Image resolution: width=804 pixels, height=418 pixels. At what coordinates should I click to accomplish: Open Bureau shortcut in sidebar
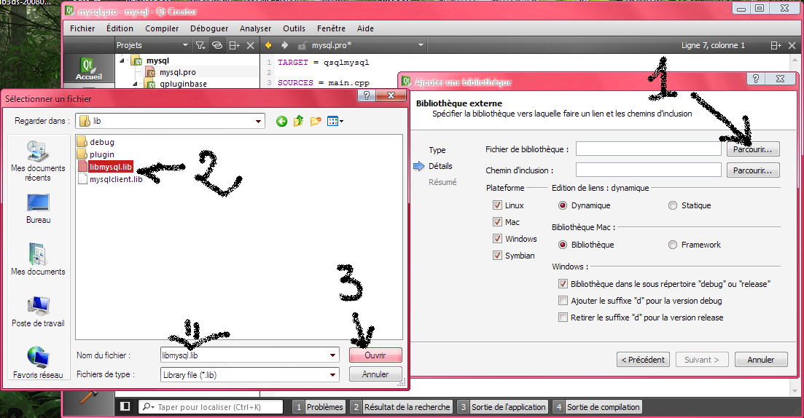38,208
